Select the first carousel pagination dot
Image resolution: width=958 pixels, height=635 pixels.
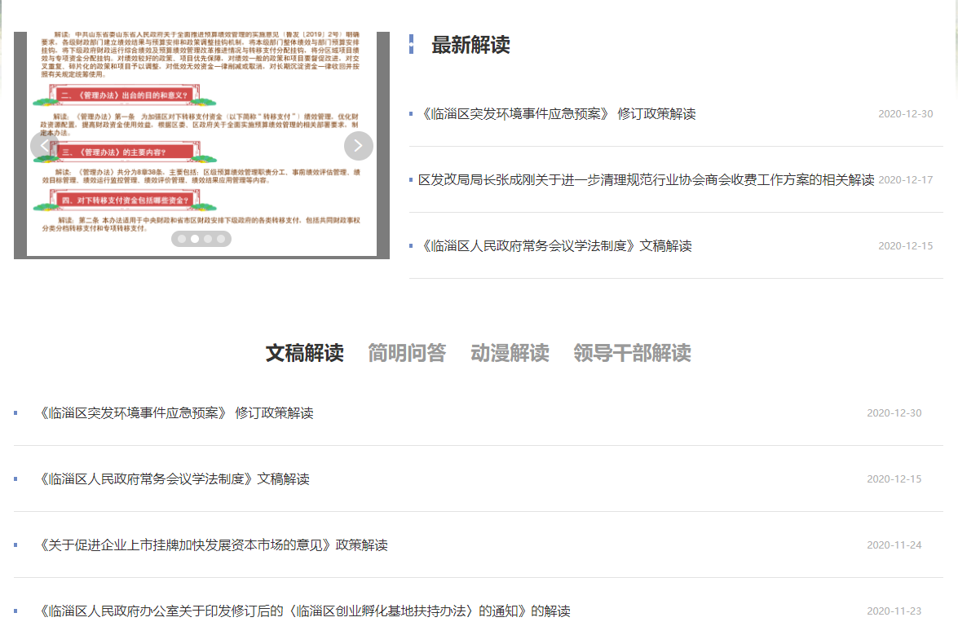coord(181,239)
